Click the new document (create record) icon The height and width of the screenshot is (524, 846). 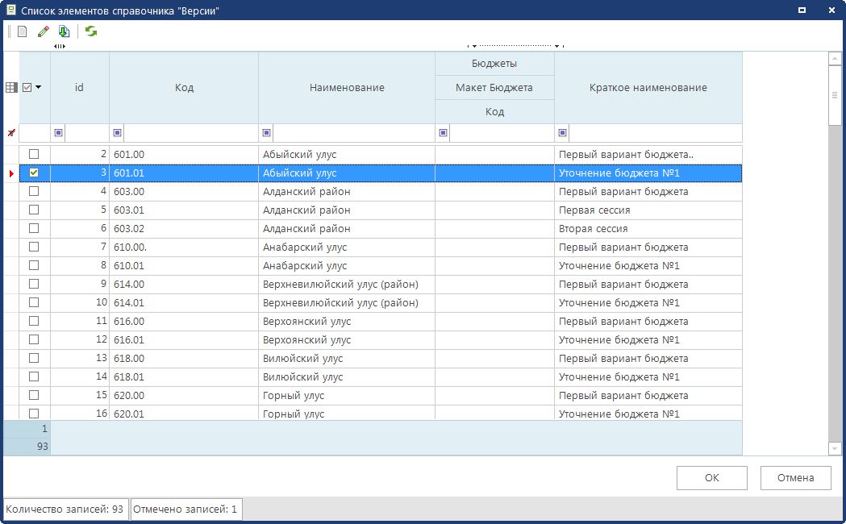click(x=23, y=31)
